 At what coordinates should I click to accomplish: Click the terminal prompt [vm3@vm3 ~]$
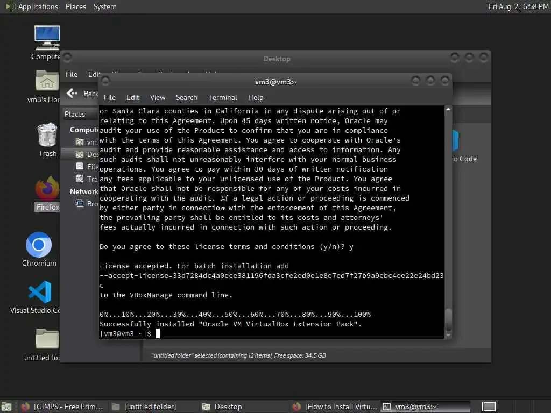pos(125,333)
